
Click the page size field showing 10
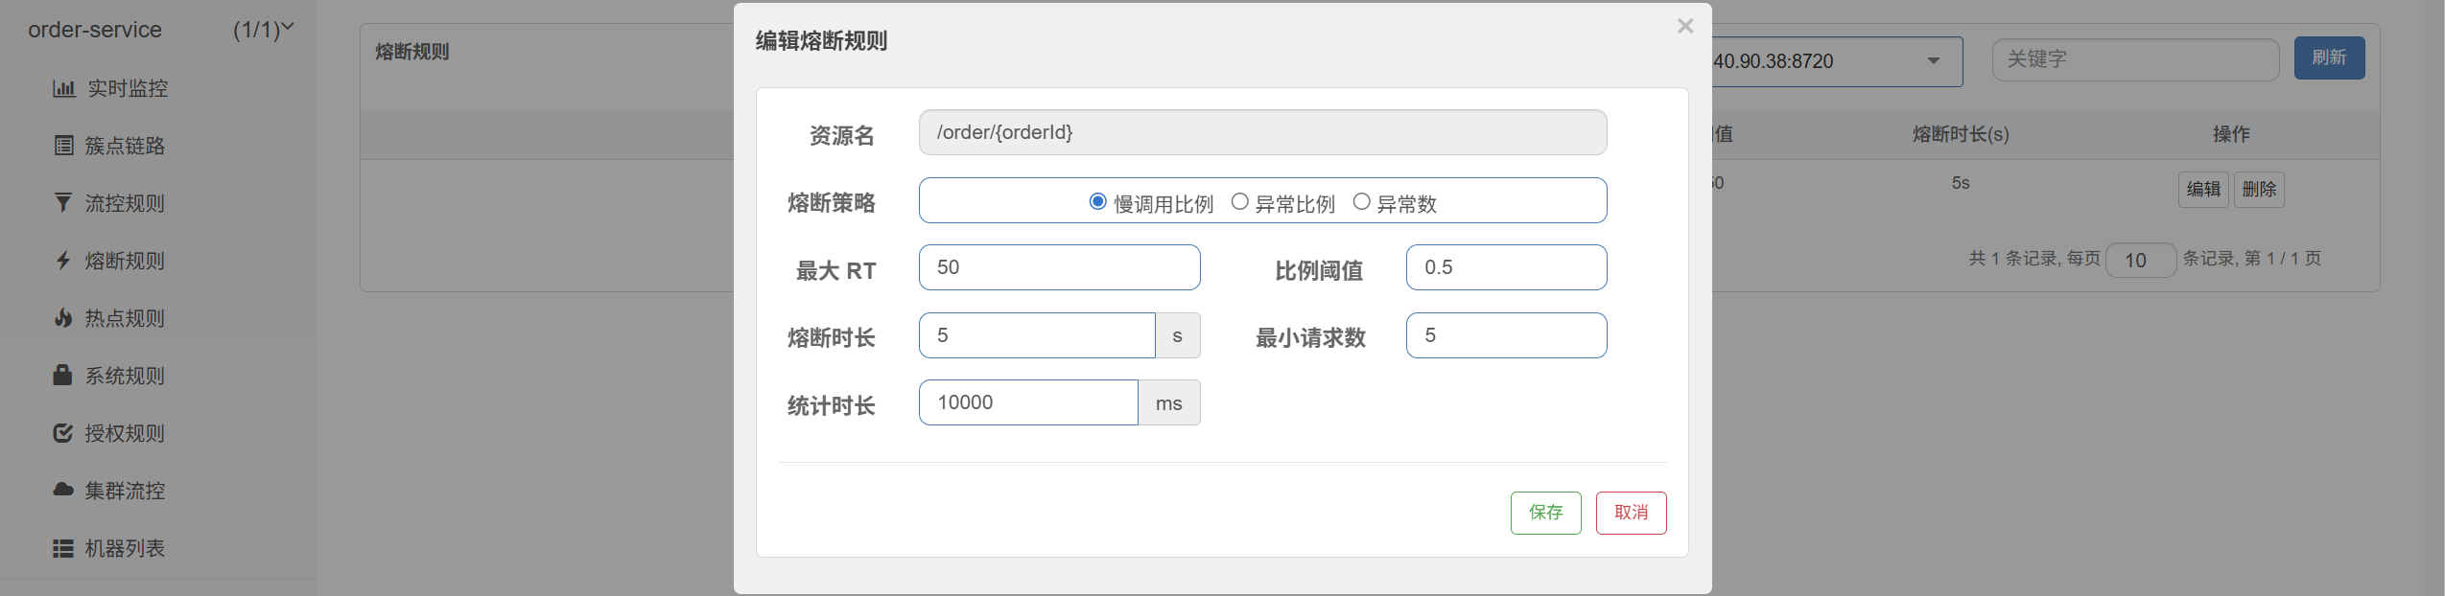tap(2140, 260)
